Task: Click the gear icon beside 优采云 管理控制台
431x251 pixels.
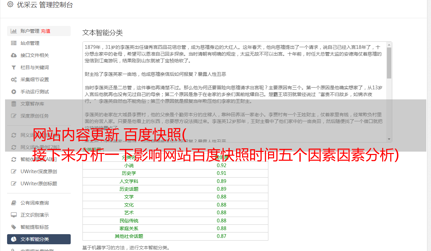Action: pyautogui.click(x=10, y=4)
